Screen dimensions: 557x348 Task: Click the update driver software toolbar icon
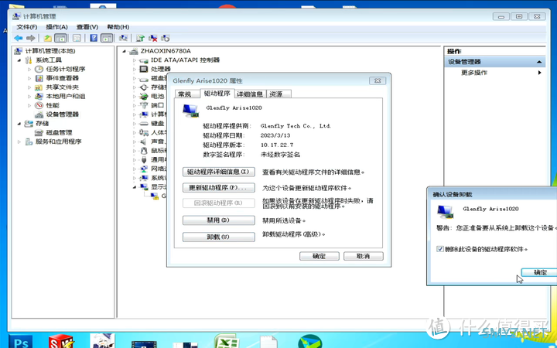click(x=140, y=38)
